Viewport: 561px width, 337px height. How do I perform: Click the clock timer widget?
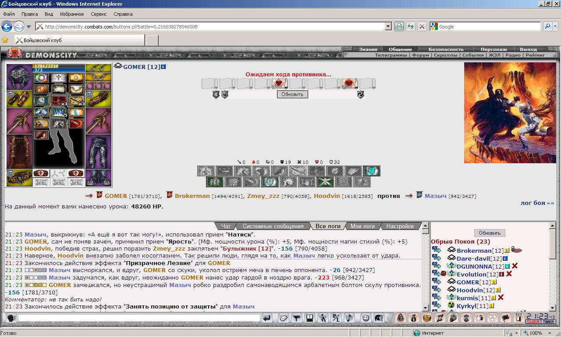541,318
